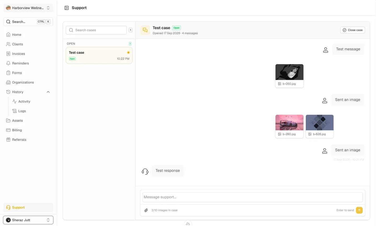Open the Organizations page label

[23, 82]
